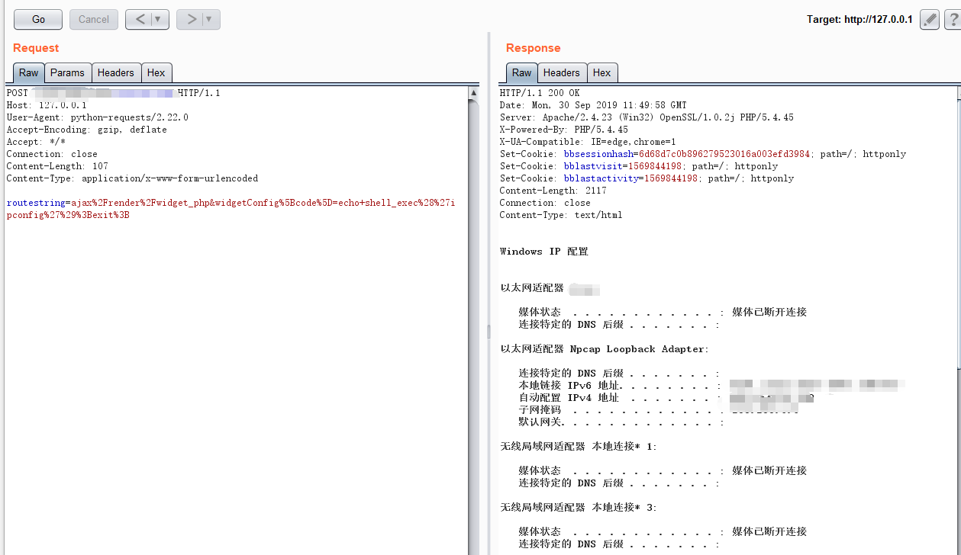The image size is (961, 555).
Task: Click the Windows IP 配置 line
Action: [x=544, y=252]
